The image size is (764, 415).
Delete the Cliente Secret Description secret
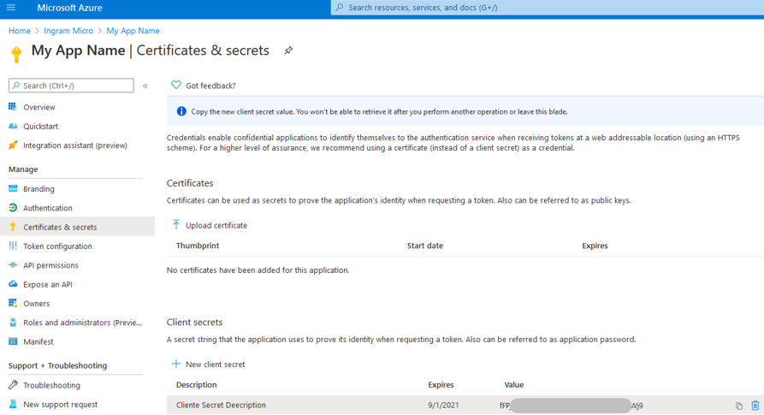tap(755, 405)
